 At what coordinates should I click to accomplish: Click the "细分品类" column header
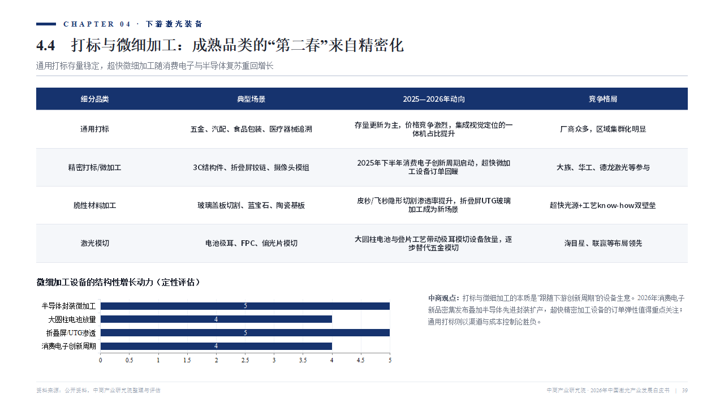point(94,99)
